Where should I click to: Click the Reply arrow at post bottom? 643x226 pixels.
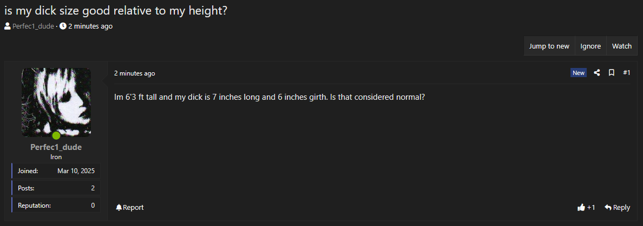click(x=608, y=208)
